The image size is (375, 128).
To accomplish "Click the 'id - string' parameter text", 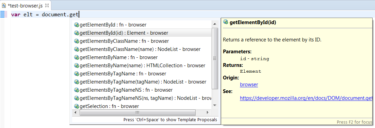I will click(255, 59).
